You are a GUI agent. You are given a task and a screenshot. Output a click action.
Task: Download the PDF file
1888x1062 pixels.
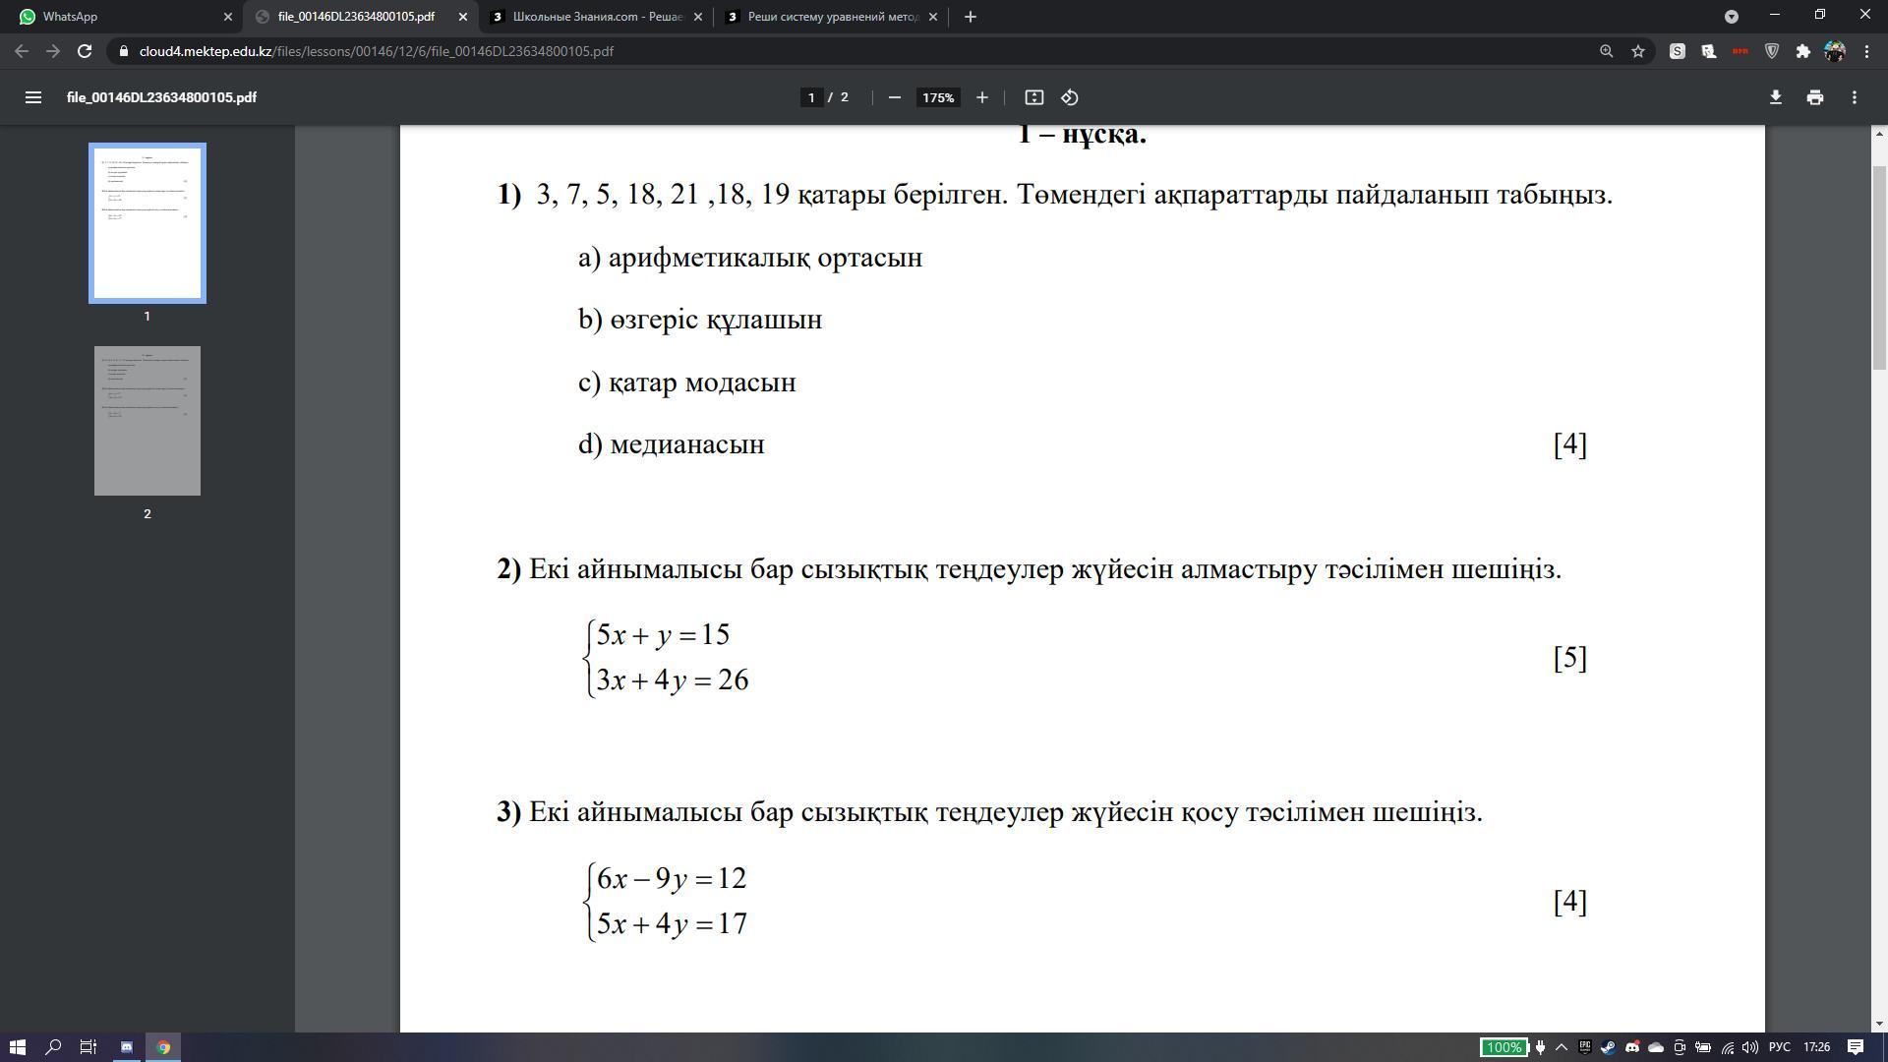click(1775, 97)
